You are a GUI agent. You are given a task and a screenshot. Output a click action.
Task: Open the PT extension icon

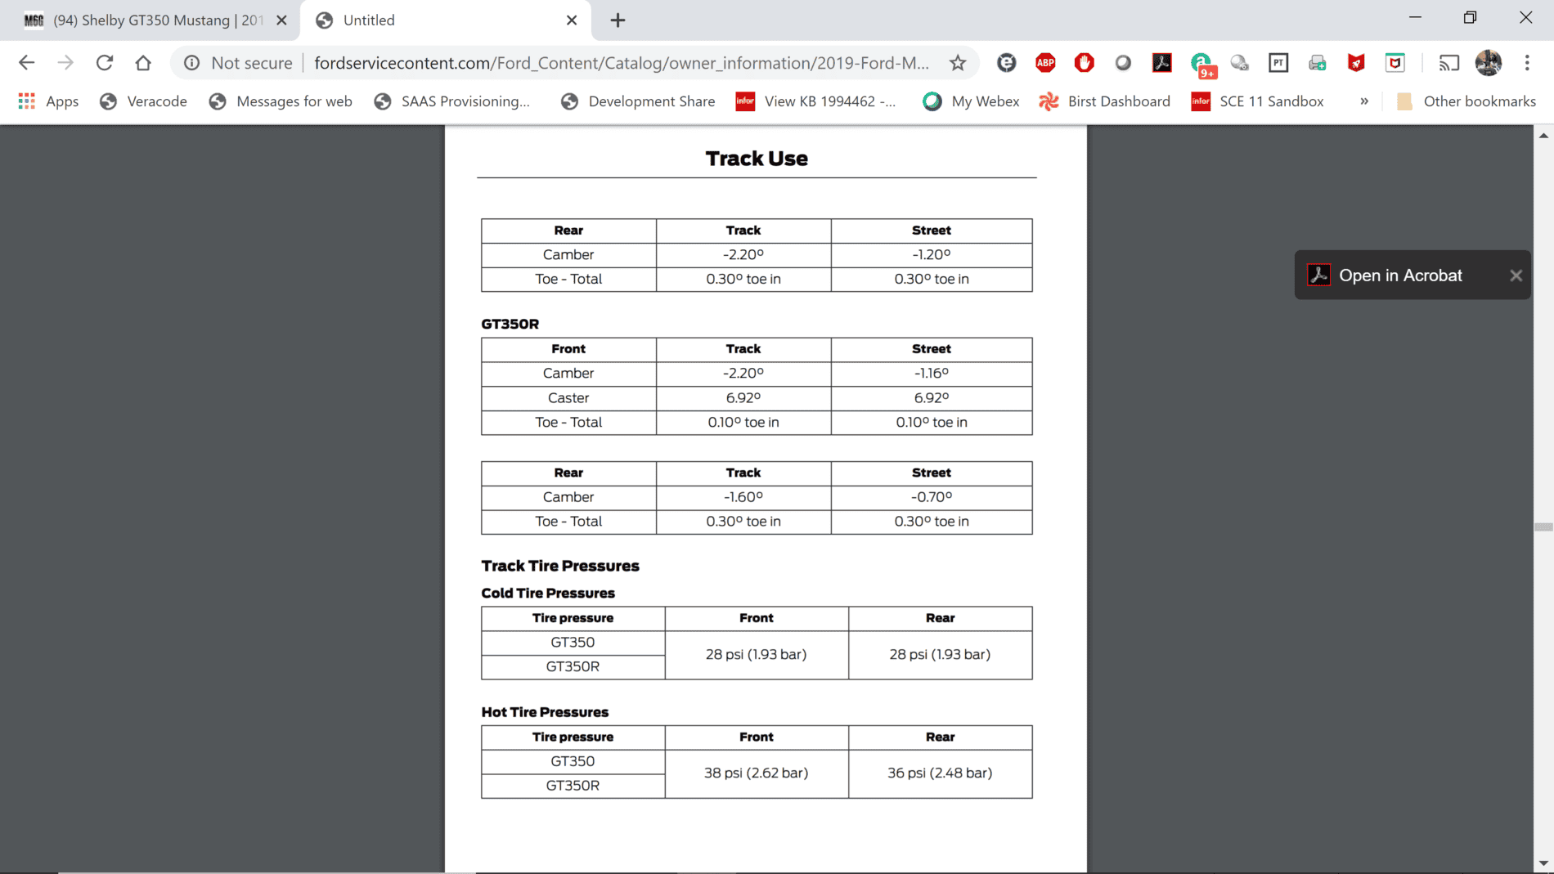[x=1278, y=63]
